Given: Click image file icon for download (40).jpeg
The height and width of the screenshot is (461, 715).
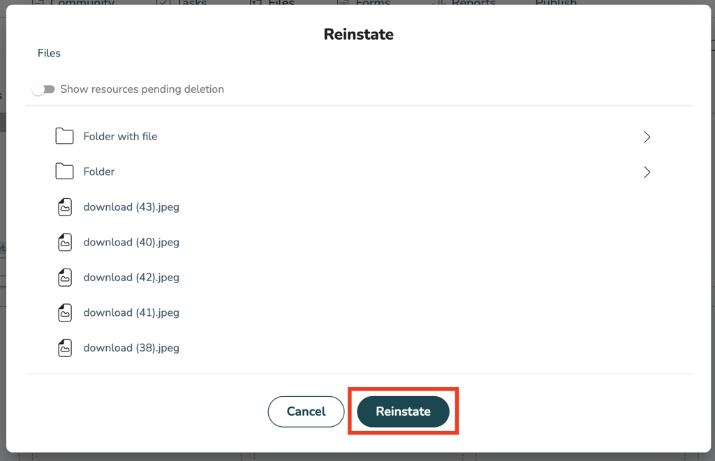Looking at the screenshot, I should tap(65, 242).
